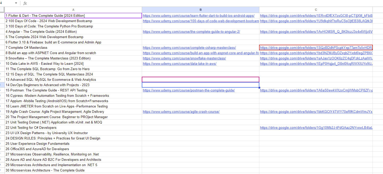Open the Drive folder link for C# Masterclass
The height and width of the screenshot is (174, 383).
(x=316, y=48)
